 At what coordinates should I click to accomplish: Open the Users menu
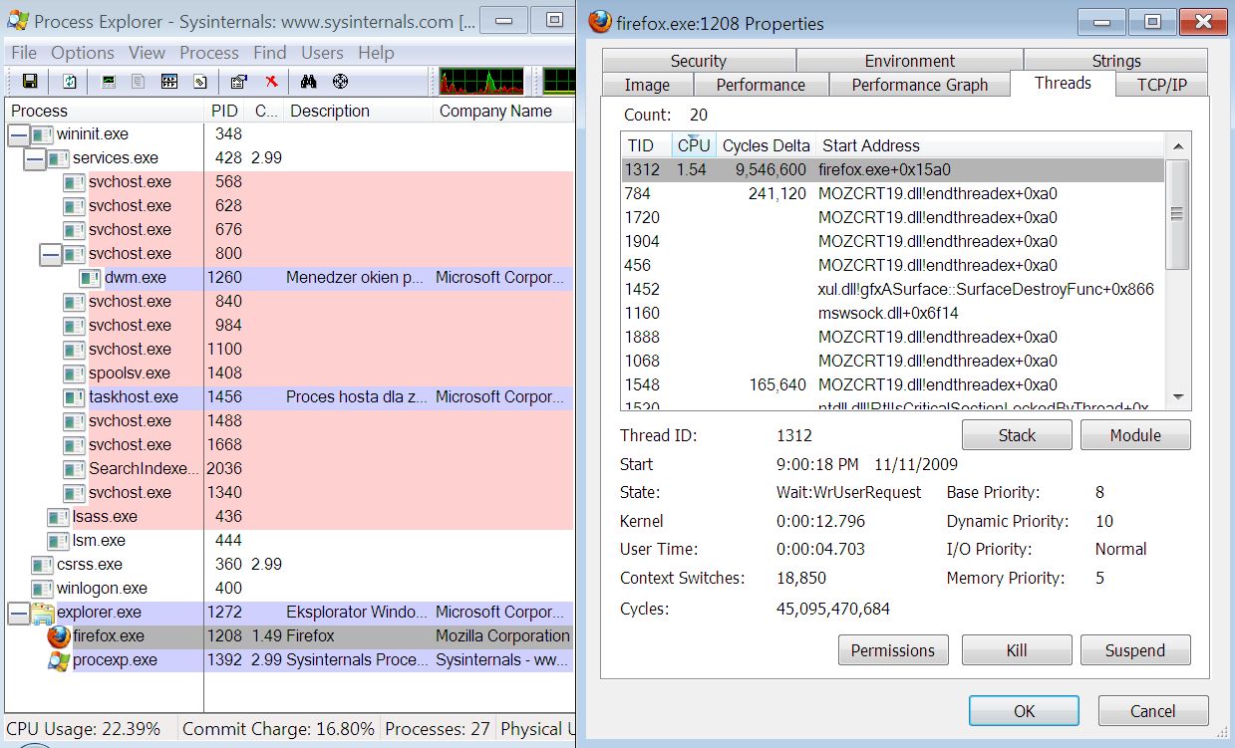(322, 53)
